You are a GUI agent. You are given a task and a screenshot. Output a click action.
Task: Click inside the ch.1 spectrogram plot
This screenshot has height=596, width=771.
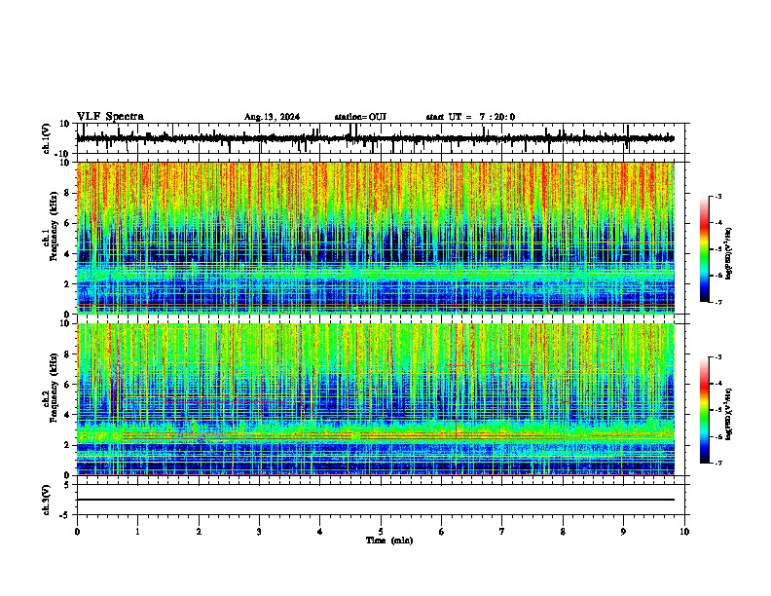tap(376, 238)
